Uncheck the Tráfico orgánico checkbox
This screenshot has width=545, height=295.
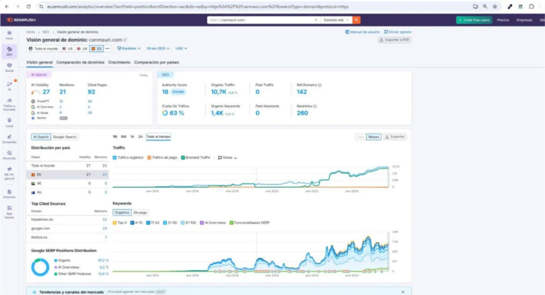[115, 157]
